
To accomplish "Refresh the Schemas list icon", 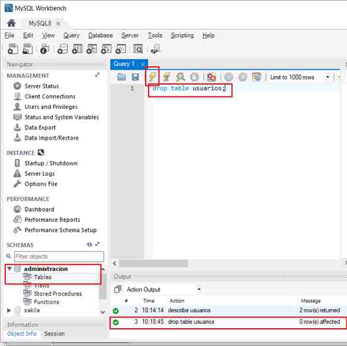I will click(89, 244).
